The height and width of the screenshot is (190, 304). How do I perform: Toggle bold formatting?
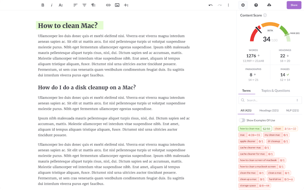point(43,5)
